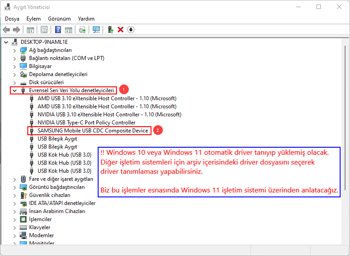Expand the Modemler category
This screenshot has width=350, height=256.
[15, 235]
